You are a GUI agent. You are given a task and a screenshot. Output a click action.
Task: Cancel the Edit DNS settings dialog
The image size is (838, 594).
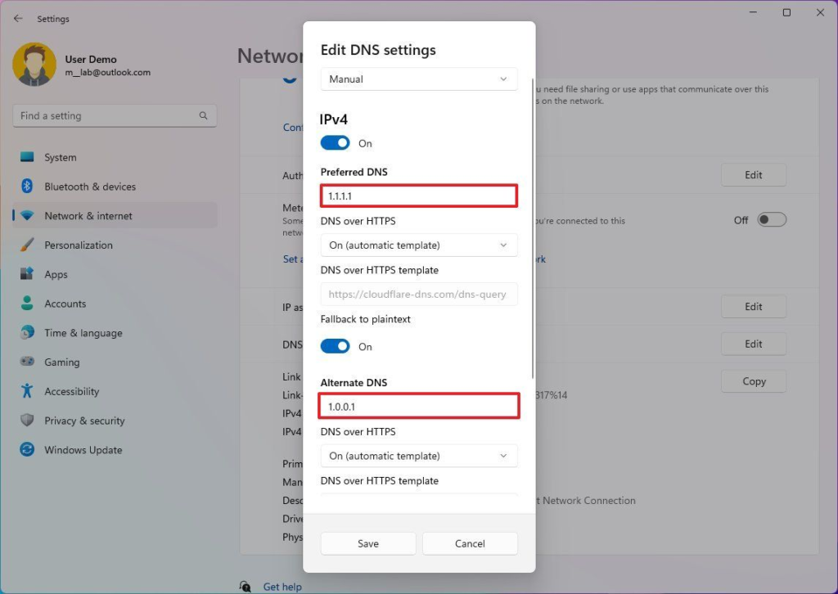[470, 543]
